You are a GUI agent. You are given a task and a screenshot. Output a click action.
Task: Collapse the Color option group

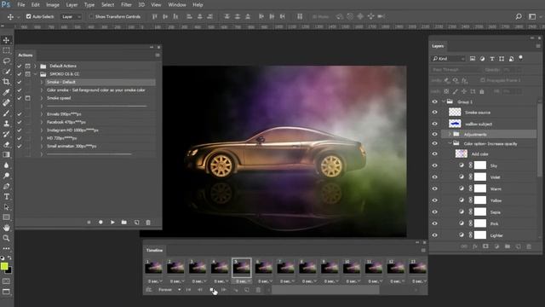(450, 143)
